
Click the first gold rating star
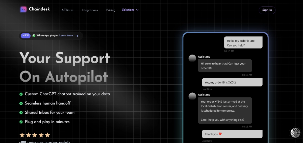coord(22,135)
